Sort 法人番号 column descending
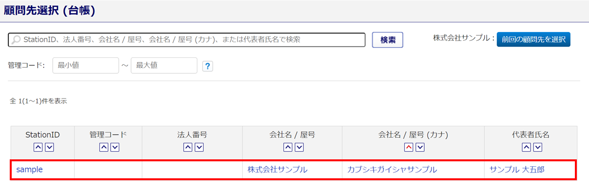Viewport: 589px width, 189px height. point(199,147)
